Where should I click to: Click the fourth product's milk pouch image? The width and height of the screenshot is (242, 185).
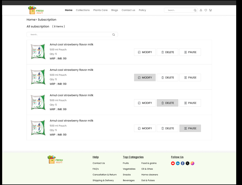pos(38,128)
